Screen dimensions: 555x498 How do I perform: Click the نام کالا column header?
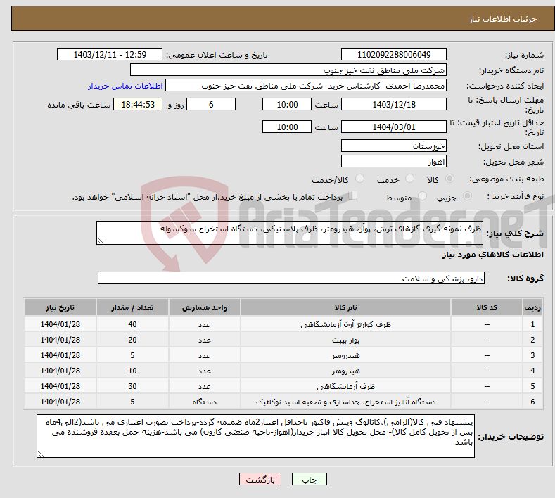tap(345, 307)
